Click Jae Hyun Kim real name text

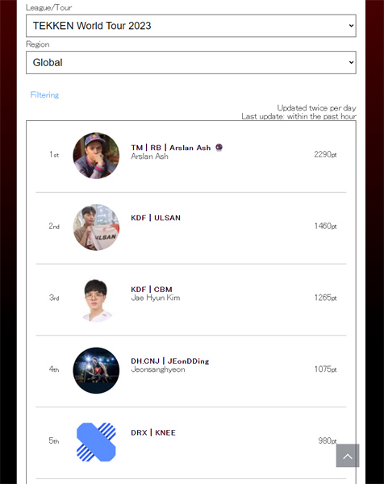[156, 298]
